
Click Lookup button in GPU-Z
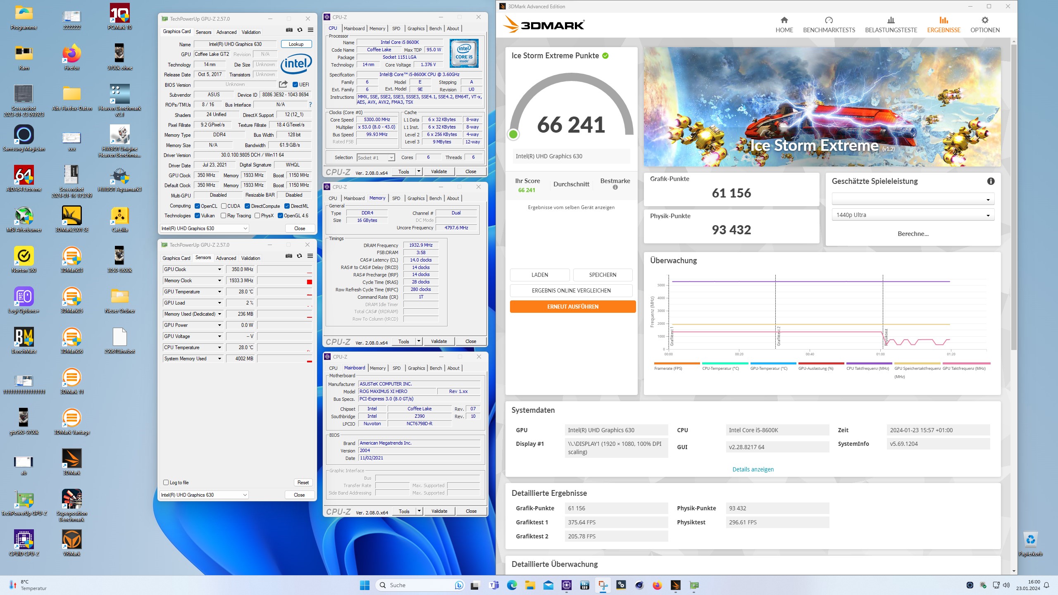(296, 44)
